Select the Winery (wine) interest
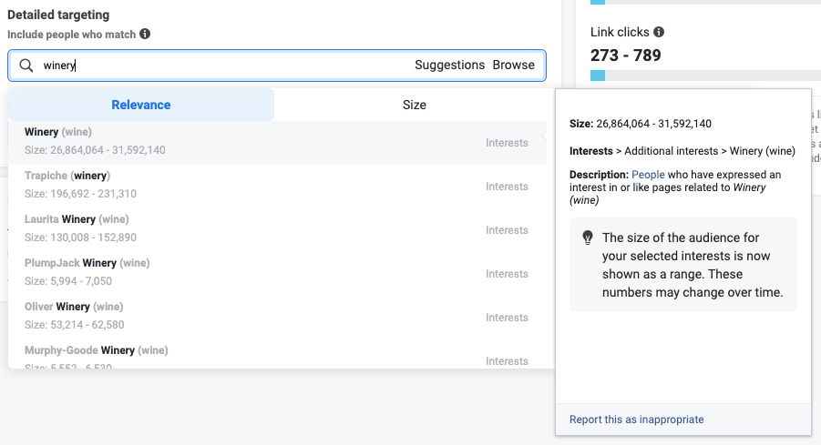The height and width of the screenshot is (445, 821). (278, 143)
